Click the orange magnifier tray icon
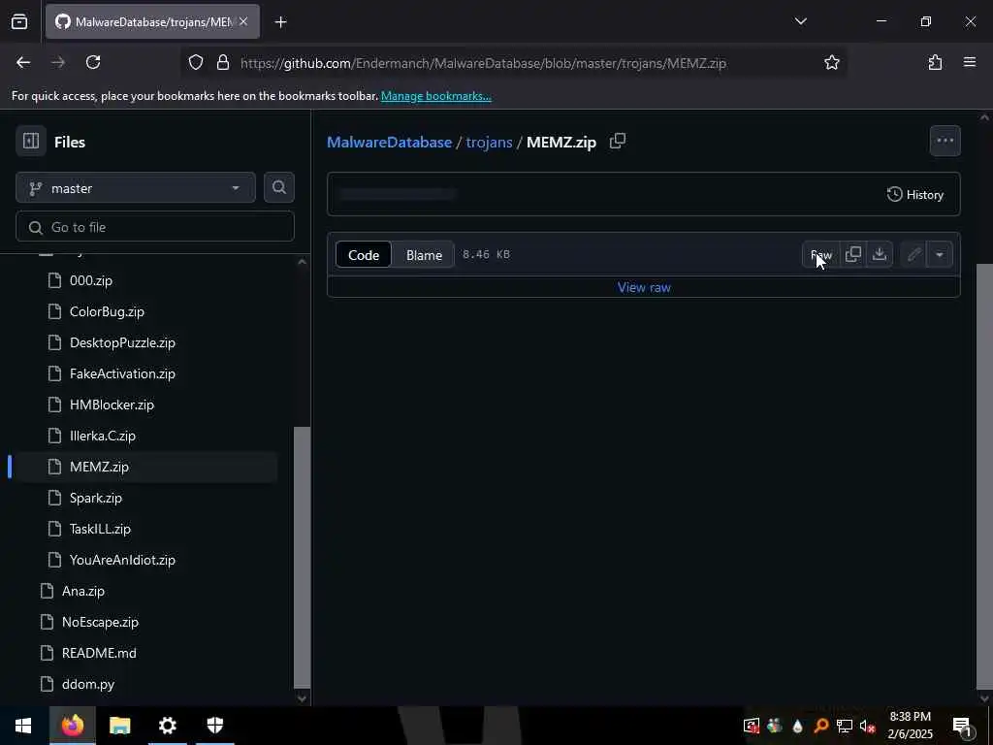The width and height of the screenshot is (993, 745). [820, 726]
